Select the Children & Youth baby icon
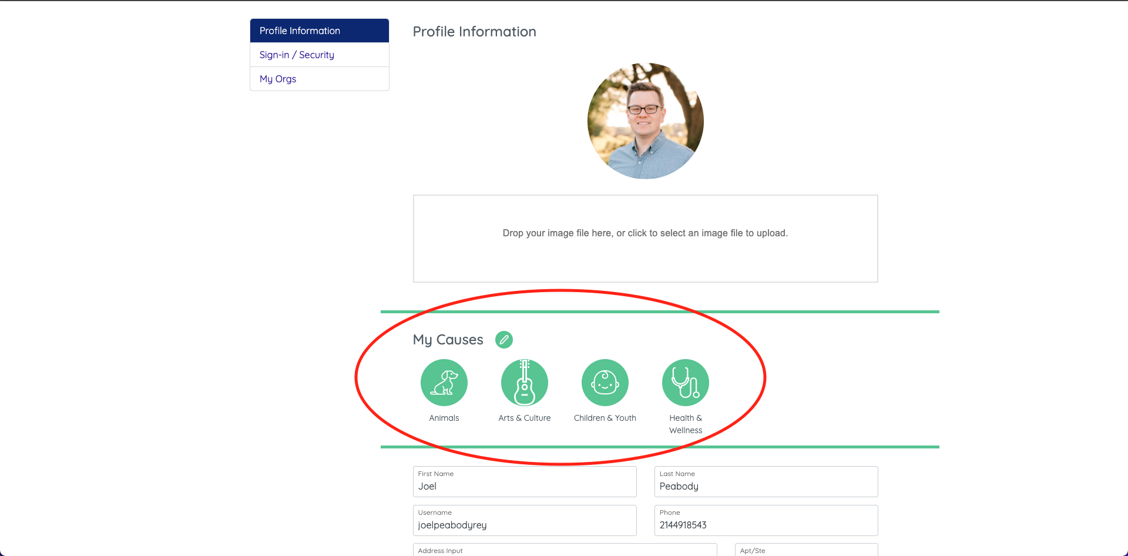1128x556 pixels. (x=605, y=383)
